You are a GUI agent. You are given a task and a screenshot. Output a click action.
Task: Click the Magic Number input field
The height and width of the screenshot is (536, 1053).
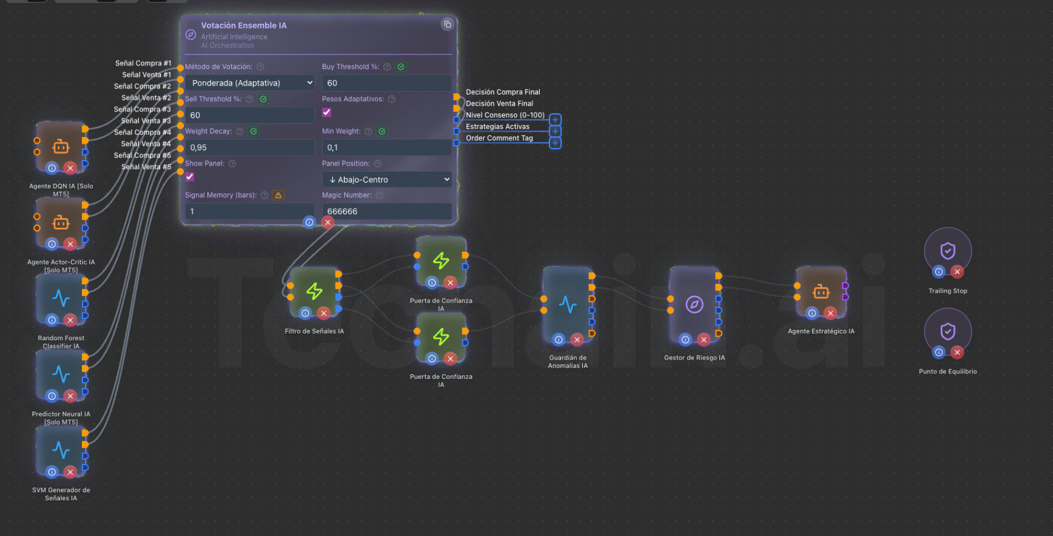click(x=387, y=212)
